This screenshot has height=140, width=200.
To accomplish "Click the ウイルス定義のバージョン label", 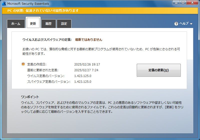I will coord(46,76).
